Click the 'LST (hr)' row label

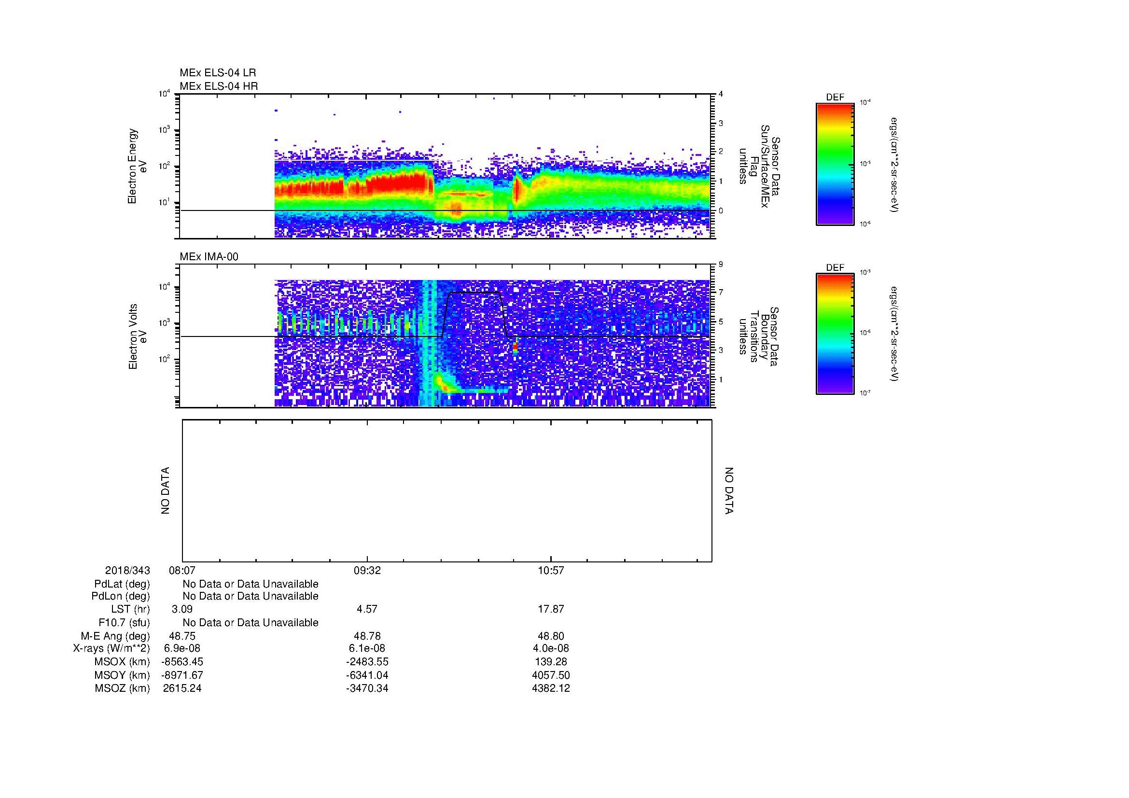(130, 609)
